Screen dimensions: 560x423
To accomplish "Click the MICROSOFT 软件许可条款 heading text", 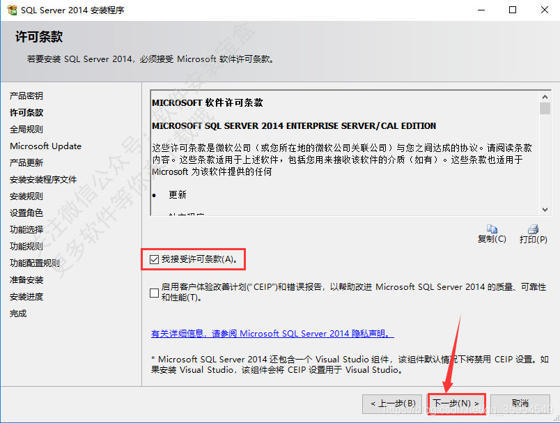I will (207, 103).
